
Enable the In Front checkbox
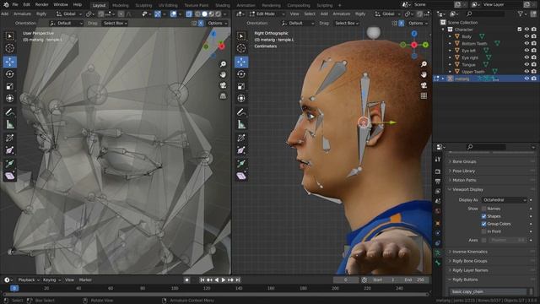coord(483,231)
